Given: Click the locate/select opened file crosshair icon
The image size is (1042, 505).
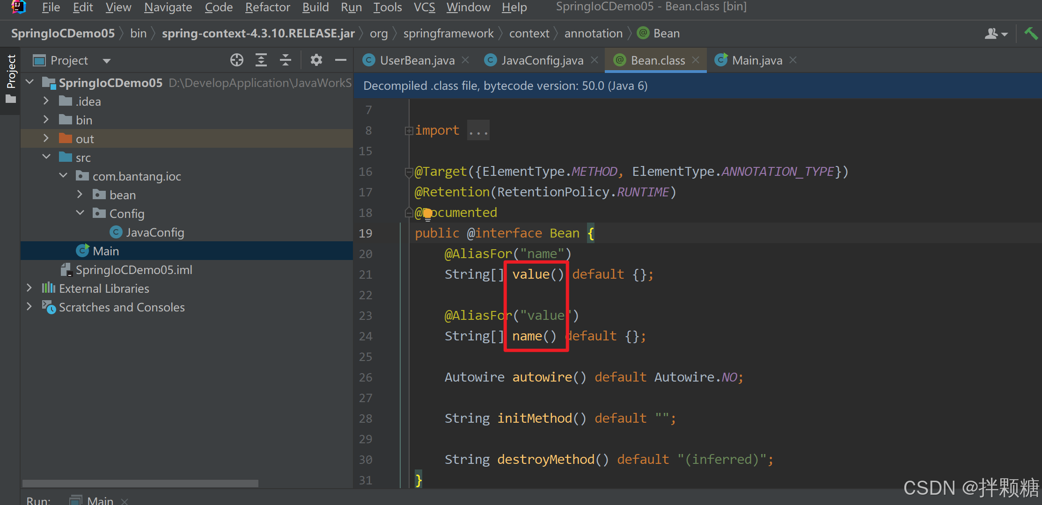Looking at the screenshot, I should [x=237, y=60].
